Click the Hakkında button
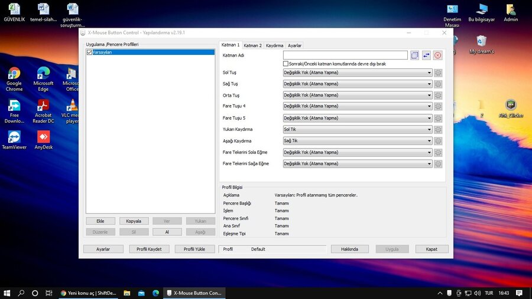This screenshot has width=532, height=299. click(x=349, y=249)
